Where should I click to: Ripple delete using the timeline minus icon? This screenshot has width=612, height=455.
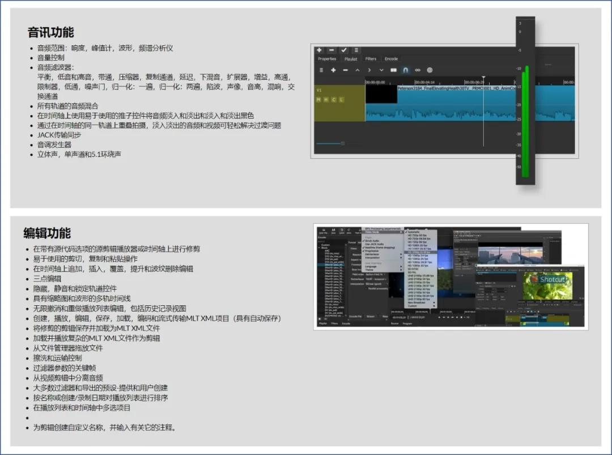346,70
